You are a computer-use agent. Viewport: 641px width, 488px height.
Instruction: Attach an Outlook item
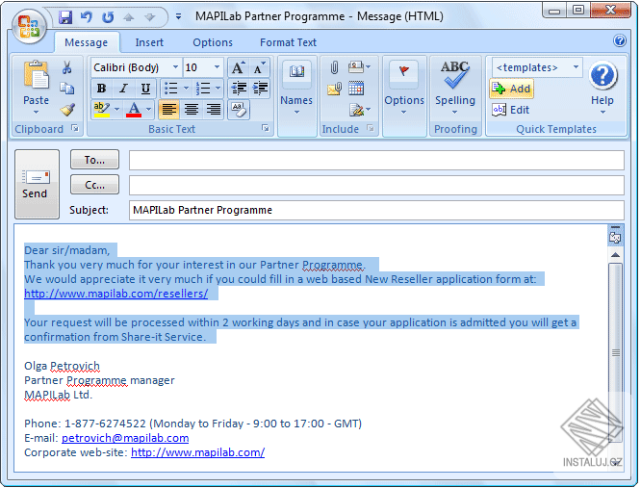[334, 89]
